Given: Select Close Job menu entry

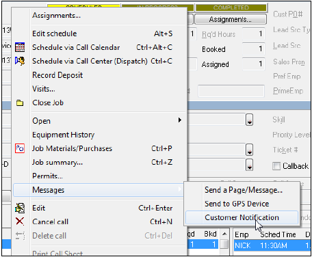Looking at the screenshot, I should (x=100, y=103).
